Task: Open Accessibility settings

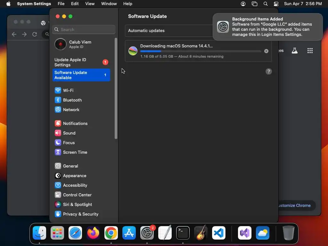Action: pos(81,185)
